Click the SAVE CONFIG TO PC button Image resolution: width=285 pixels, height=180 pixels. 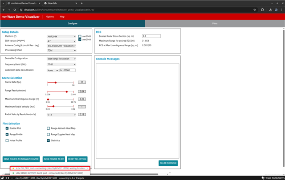tap(54, 159)
